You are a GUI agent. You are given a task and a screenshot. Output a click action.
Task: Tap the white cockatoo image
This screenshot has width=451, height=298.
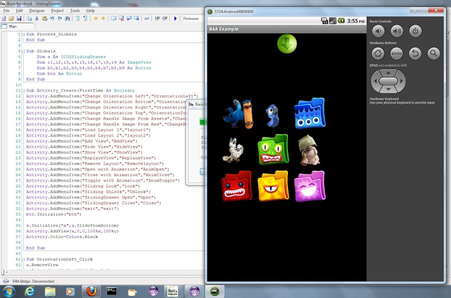point(233,150)
